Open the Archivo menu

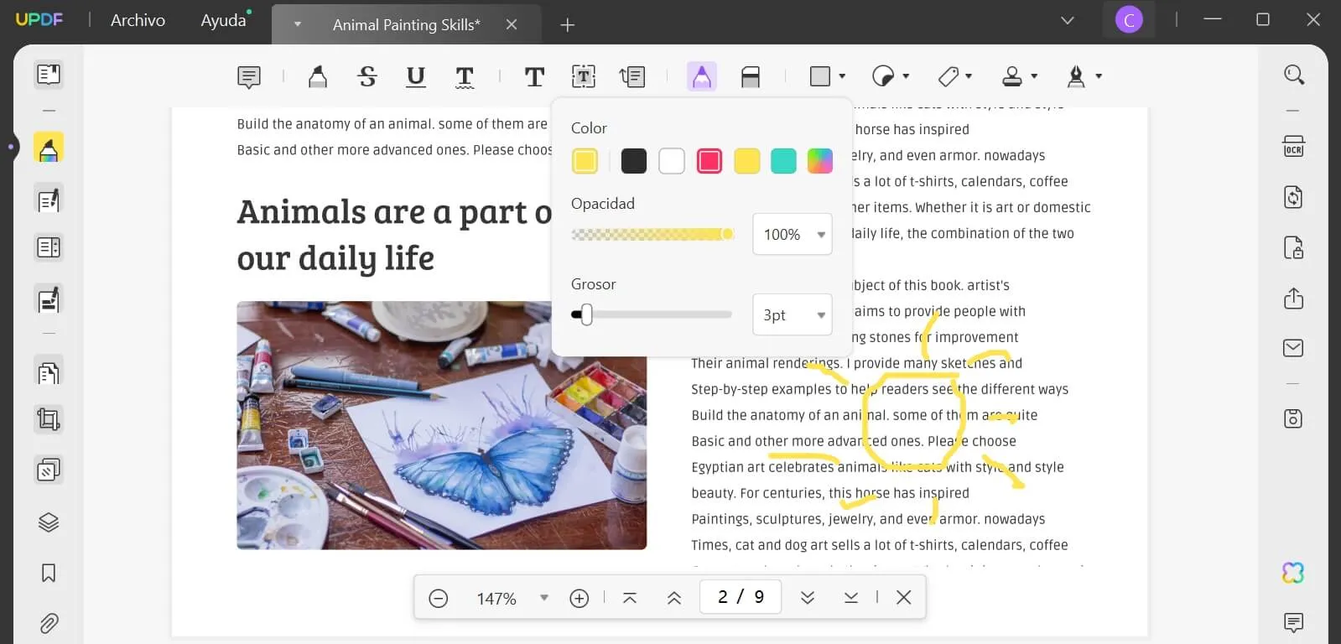click(138, 20)
